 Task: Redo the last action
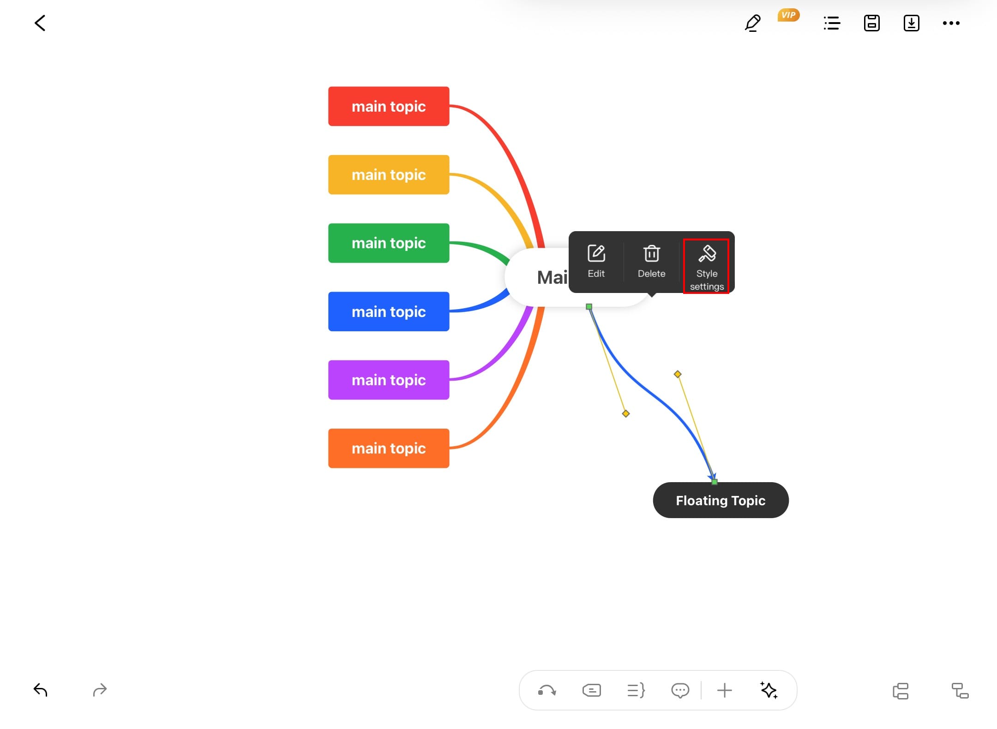100,690
